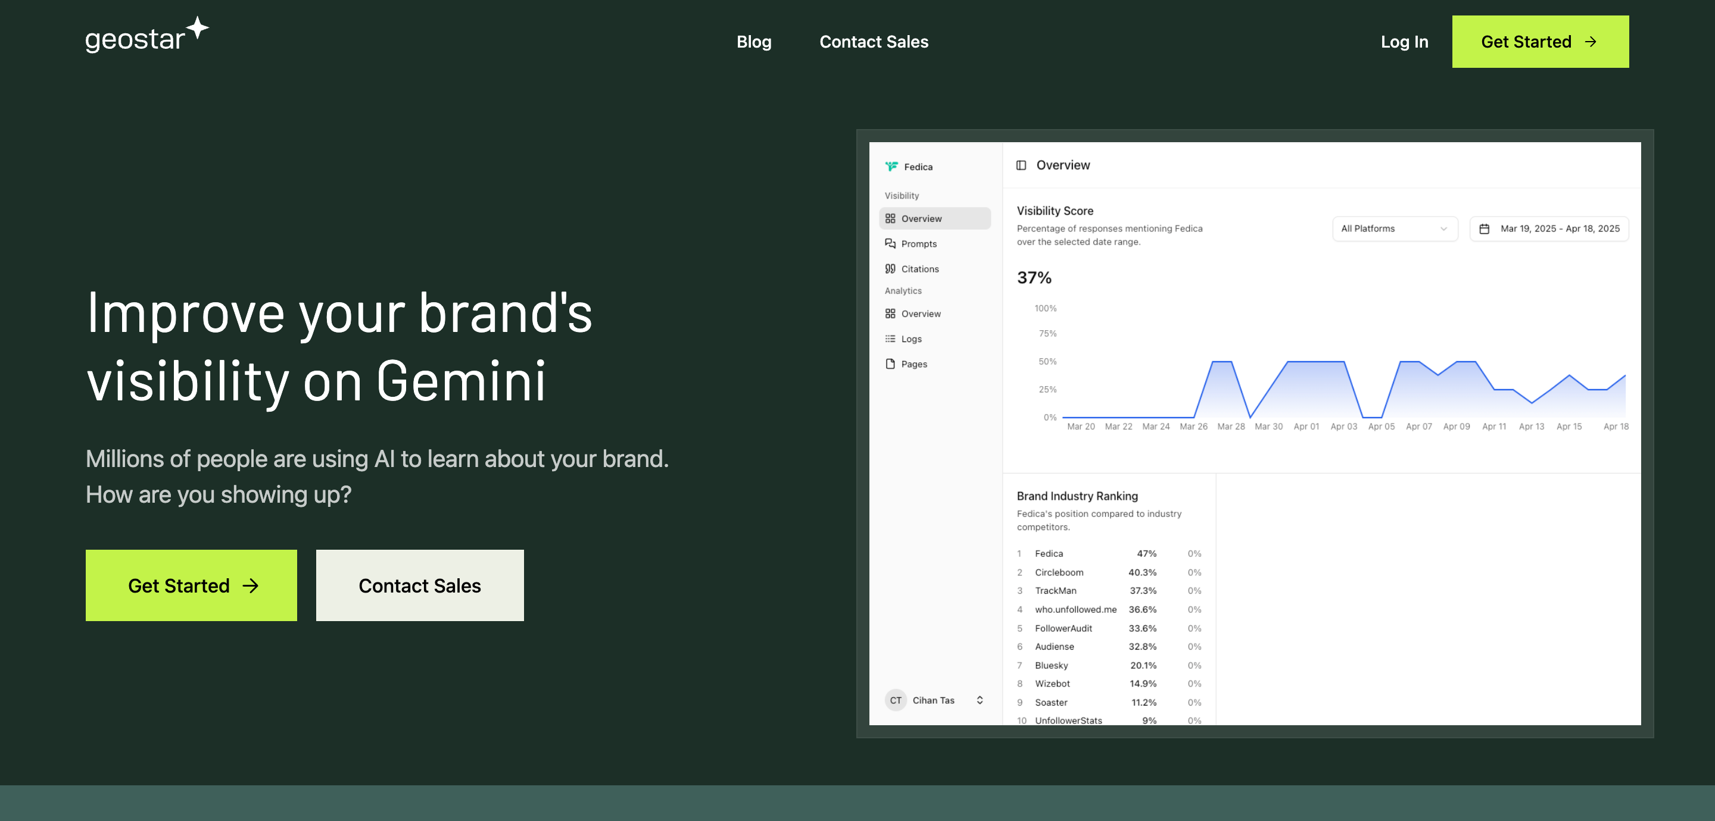The height and width of the screenshot is (821, 1715).
Task: Open Logs in the sidebar
Action: pyautogui.click(x=935, y=339)
